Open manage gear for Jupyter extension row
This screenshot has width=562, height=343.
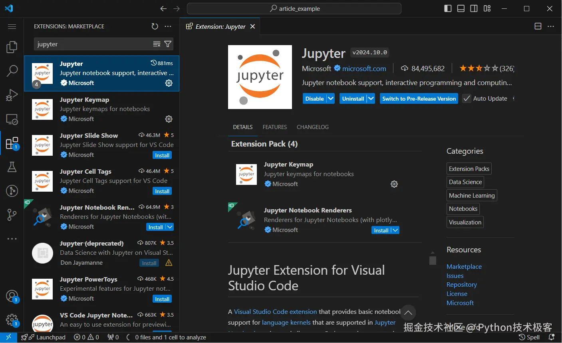point(169,83)
